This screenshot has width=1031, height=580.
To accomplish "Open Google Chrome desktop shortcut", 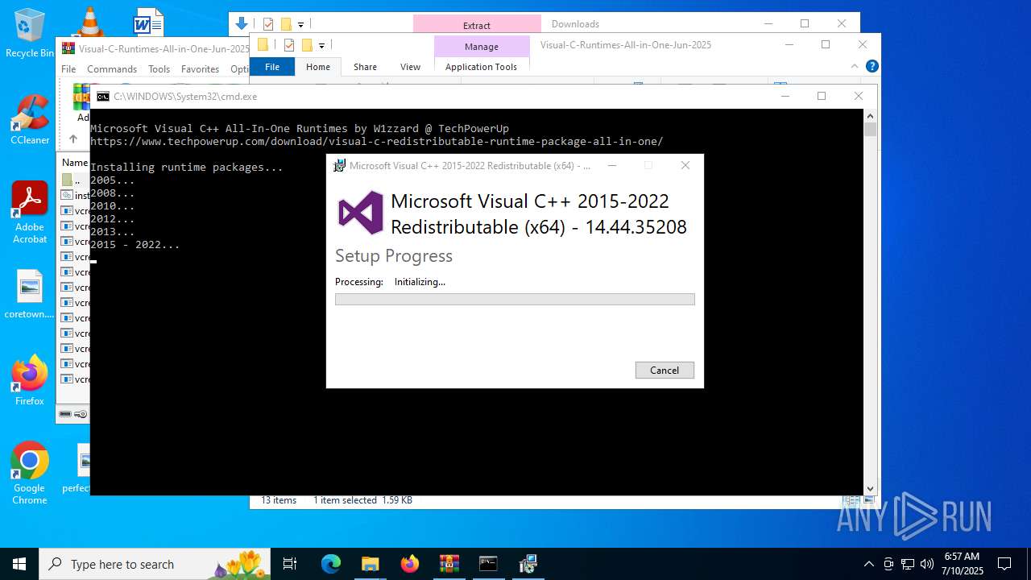I will click(x=30, y=473).
